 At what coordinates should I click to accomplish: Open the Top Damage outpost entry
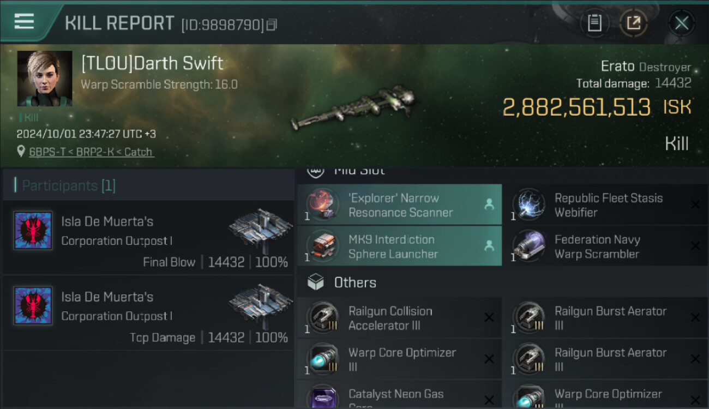coord(148,312)
